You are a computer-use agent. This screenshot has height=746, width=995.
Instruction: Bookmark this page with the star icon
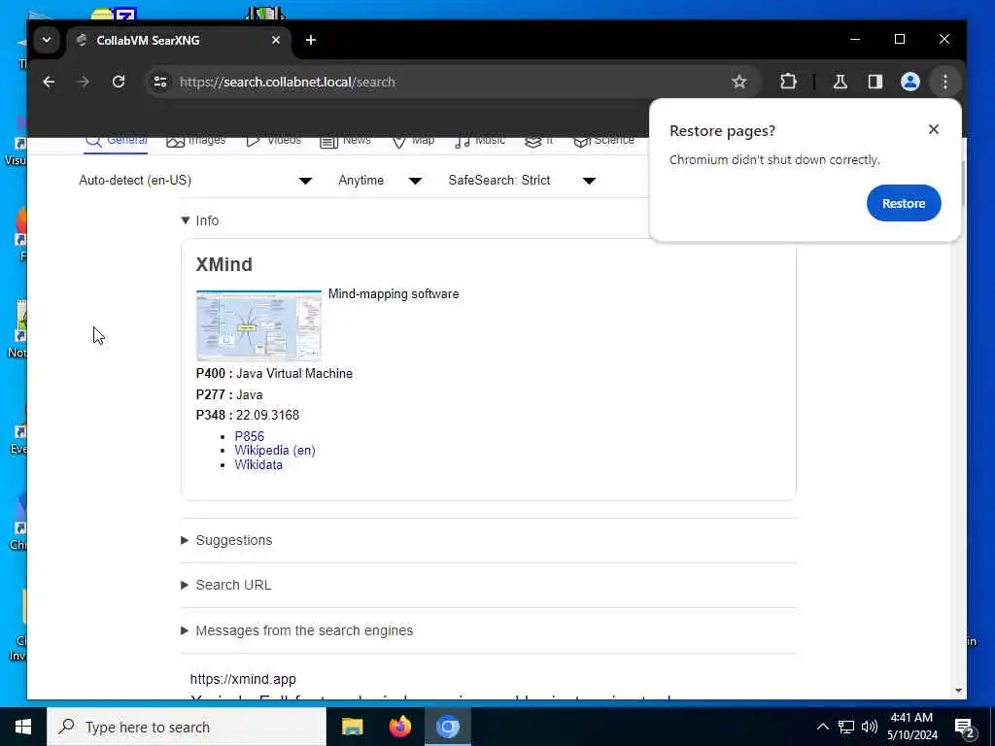click(x=738, y=82)
